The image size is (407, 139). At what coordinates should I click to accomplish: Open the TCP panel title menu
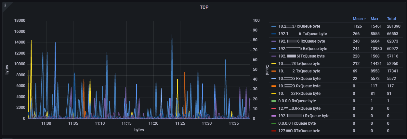coord(204,7)
